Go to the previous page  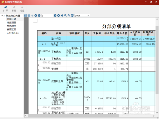(x=39, y=16)
